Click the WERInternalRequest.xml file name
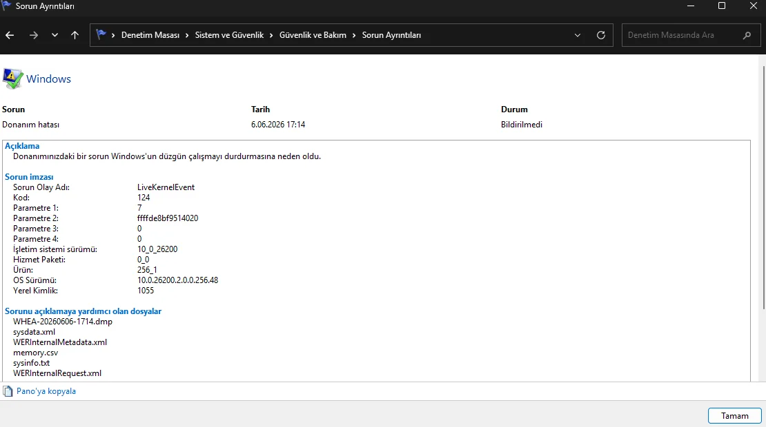This screenshot has width=766, height=427. pyautogui.click(x=57, y=373)
